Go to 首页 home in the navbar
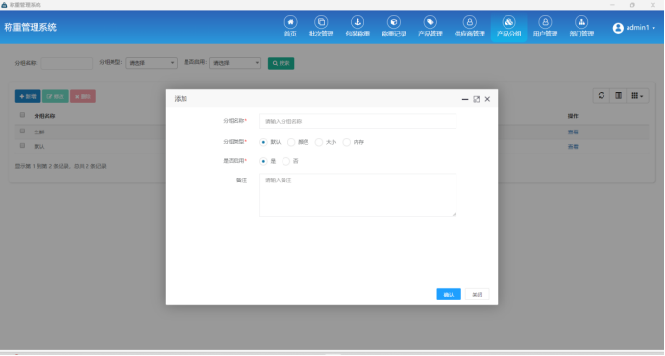The width and height of the screenshot is (665, 356). [290, 27]
